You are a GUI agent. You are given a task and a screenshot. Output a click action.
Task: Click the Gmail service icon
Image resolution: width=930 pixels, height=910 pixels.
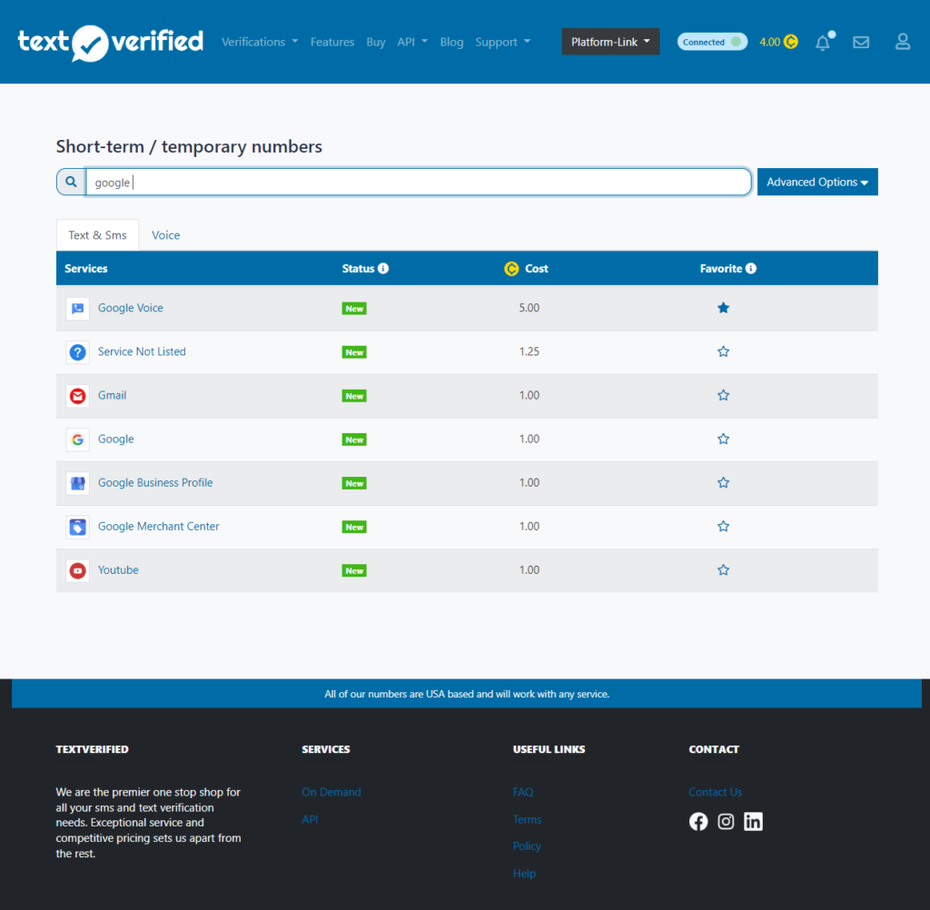(x=78, y=396)
